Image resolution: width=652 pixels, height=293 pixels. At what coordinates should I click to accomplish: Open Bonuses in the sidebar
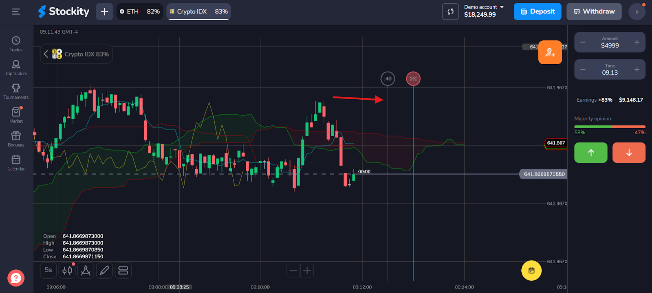click(x=16, y=139)
